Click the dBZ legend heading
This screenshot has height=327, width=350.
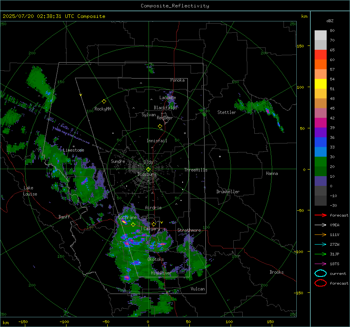pos(330,21)
